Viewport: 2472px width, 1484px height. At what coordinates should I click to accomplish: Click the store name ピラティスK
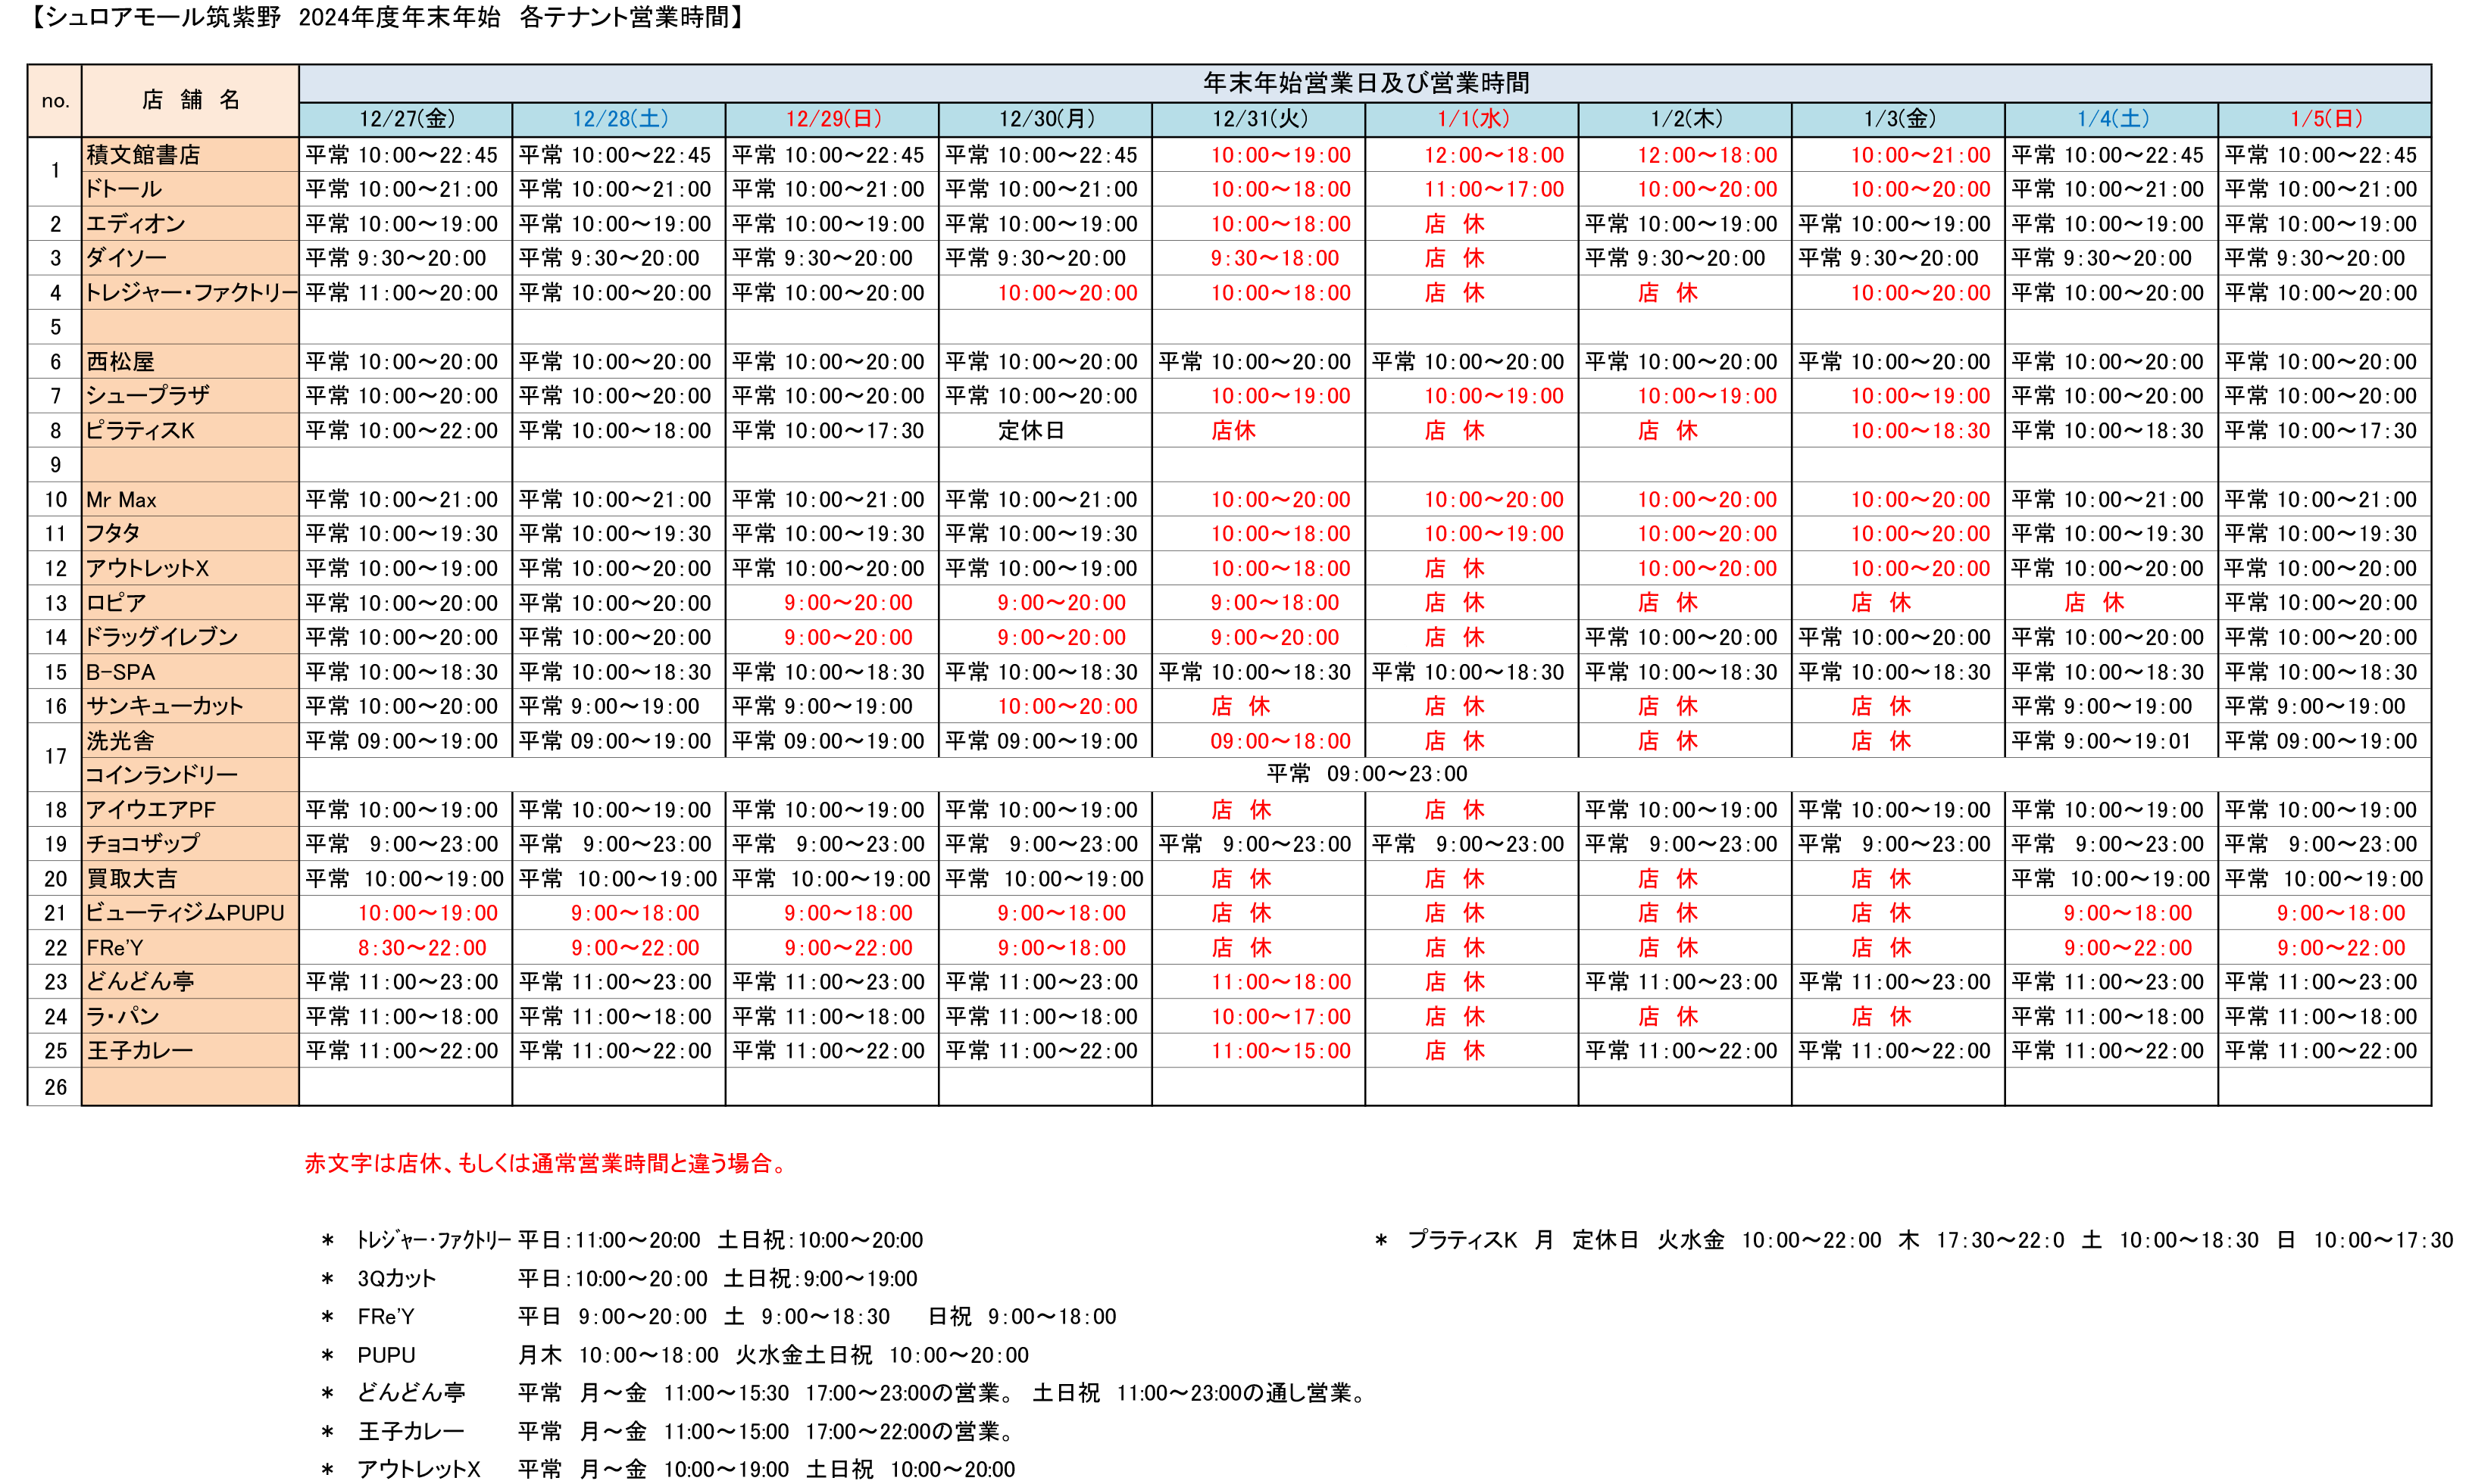tap(140, 431)
